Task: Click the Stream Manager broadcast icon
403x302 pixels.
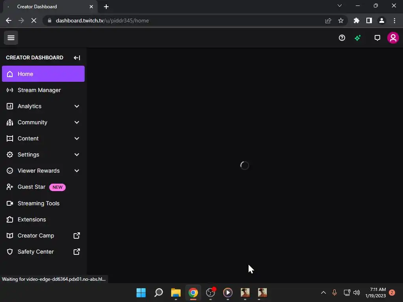Action: pyautogui.click(x=10, y=90)
